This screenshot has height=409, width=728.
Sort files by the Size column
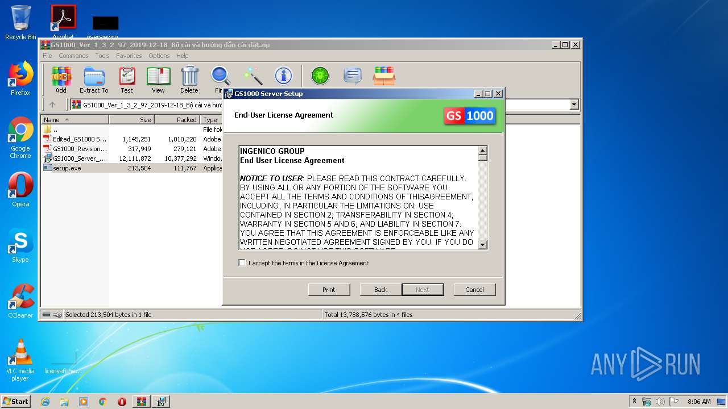[131, 119]
